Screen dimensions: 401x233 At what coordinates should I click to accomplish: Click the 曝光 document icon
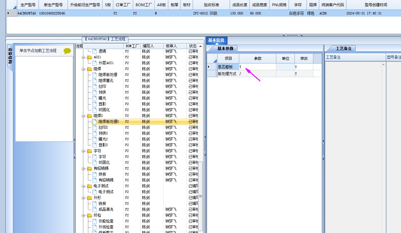[94, 98]
